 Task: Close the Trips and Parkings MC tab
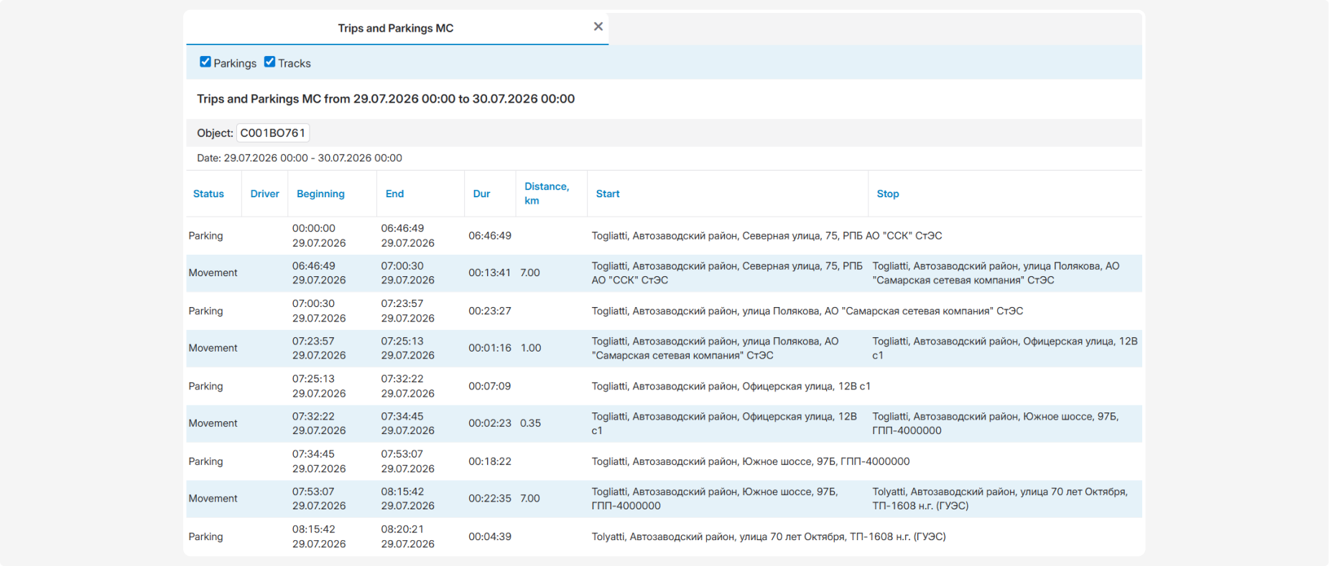click(x=598, y=27)
